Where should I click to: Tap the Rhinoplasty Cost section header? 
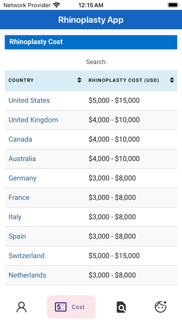[x=91, y=42]
